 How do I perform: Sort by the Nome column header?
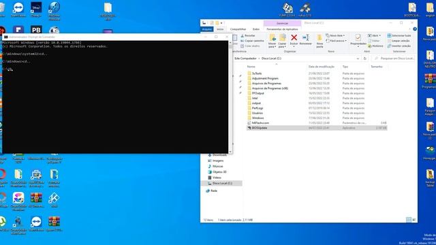[251, 67]
